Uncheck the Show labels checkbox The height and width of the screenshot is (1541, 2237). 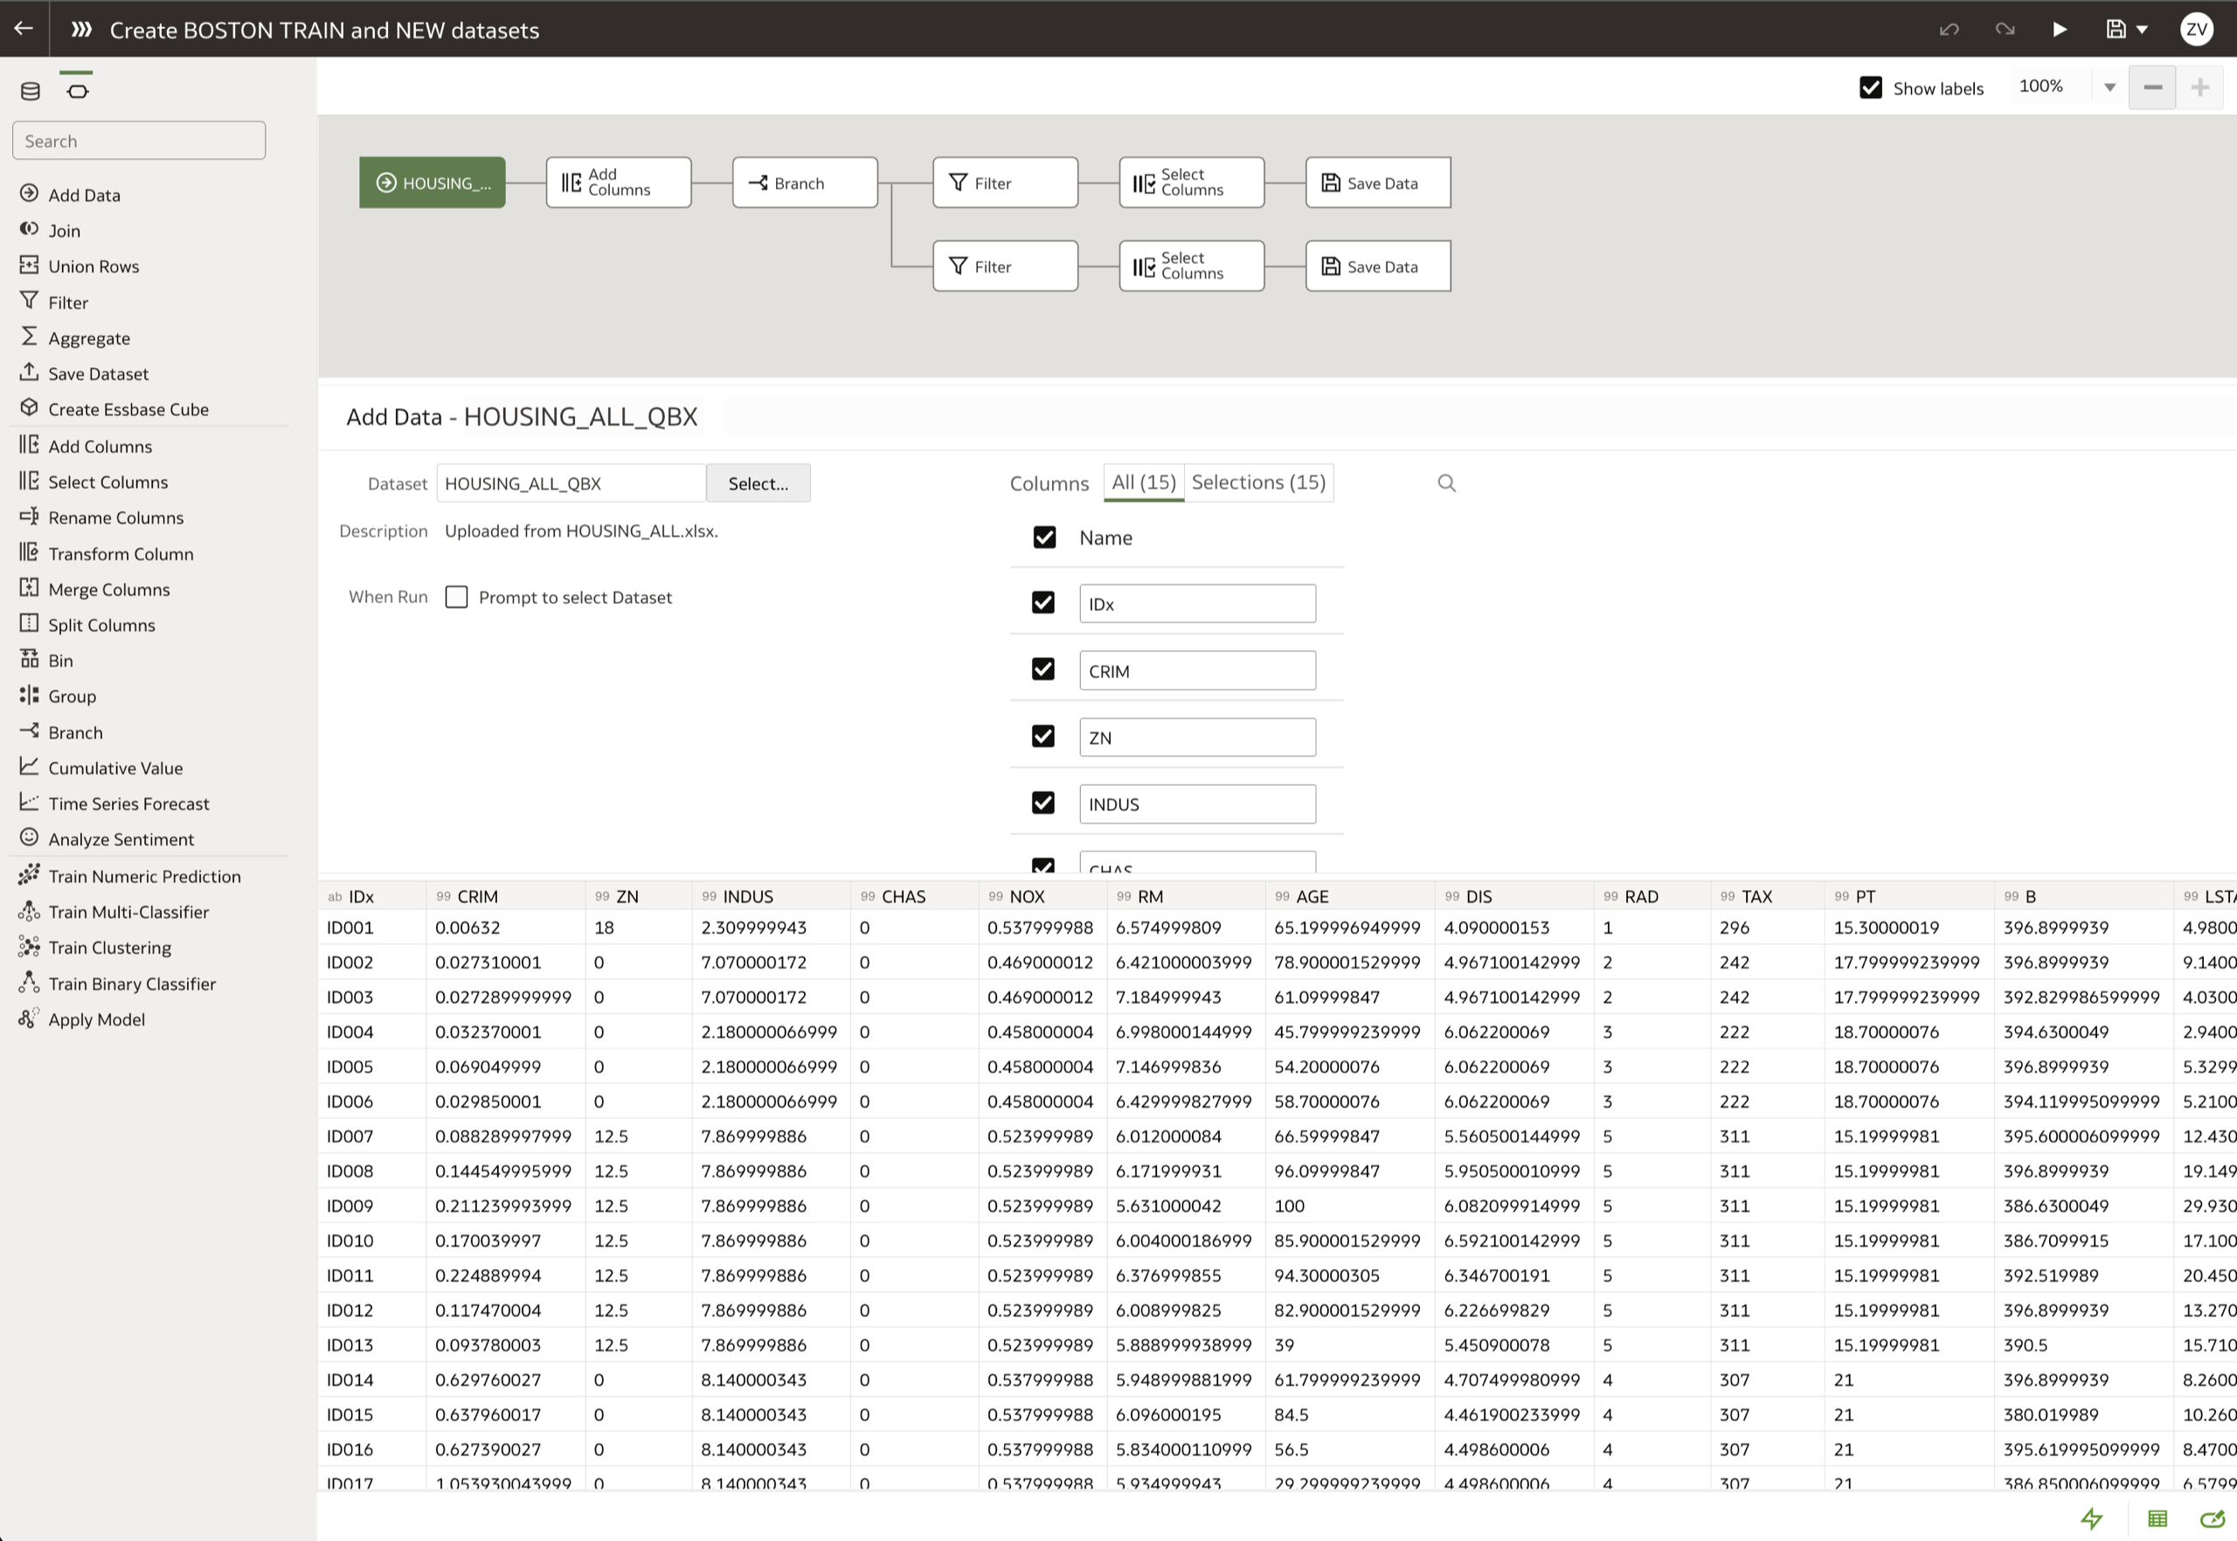[1870, 88]
